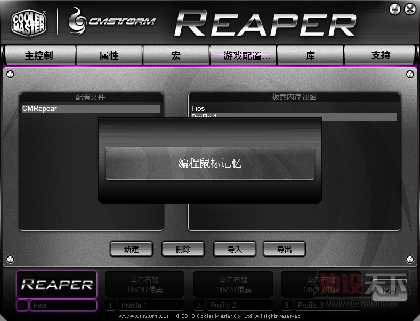The width and height of the screenshot is (420, 321).
Task: Click the 导出 button
Action: tap(284, 249)
